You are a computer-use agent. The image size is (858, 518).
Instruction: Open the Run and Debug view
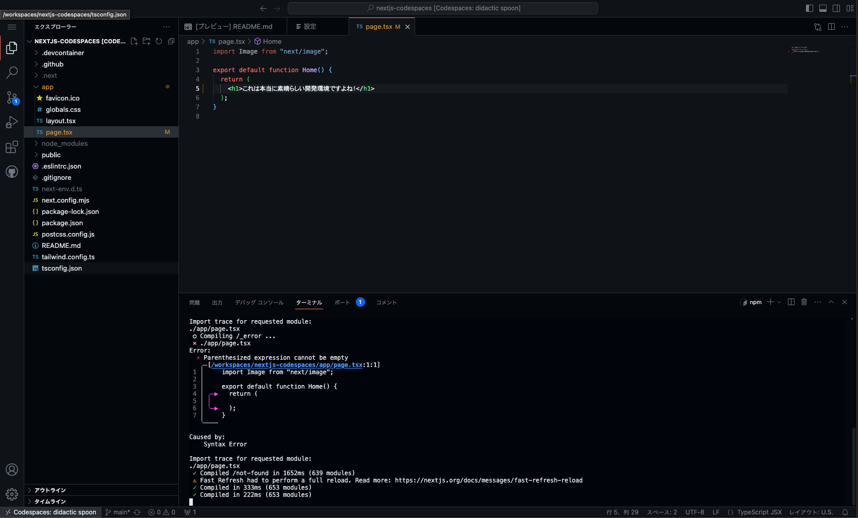tap(12, 122)
